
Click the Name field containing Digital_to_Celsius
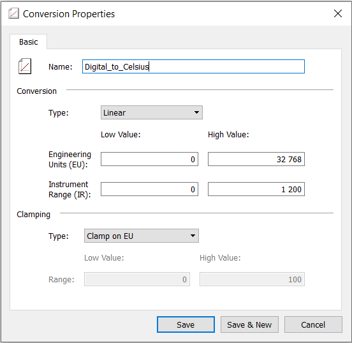click(193, 66)
